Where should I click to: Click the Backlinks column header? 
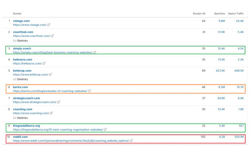pos(220,14)
